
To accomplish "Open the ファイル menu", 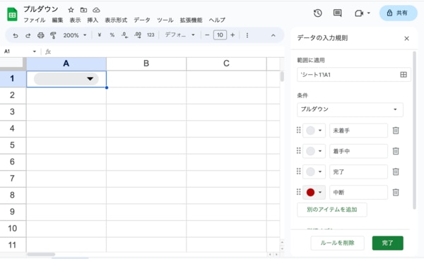I will click(35, 20).
